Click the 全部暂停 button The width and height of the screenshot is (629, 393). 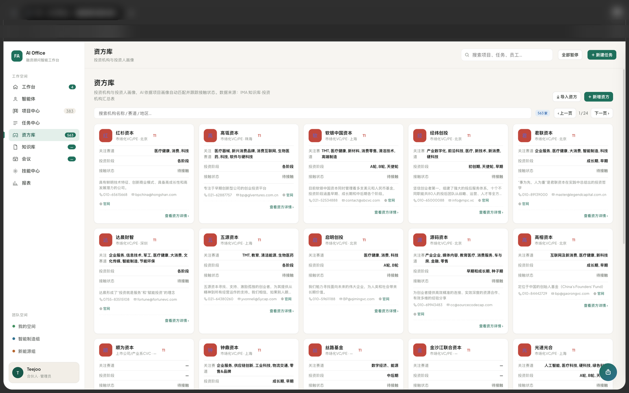point(570,55)
